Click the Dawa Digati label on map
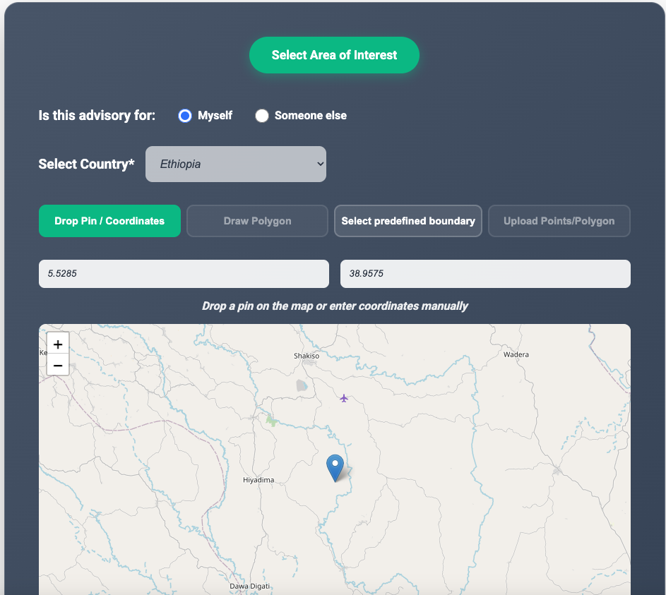This screenshot has height=595, width=666. pyautogui.click(x=250, y=587)
